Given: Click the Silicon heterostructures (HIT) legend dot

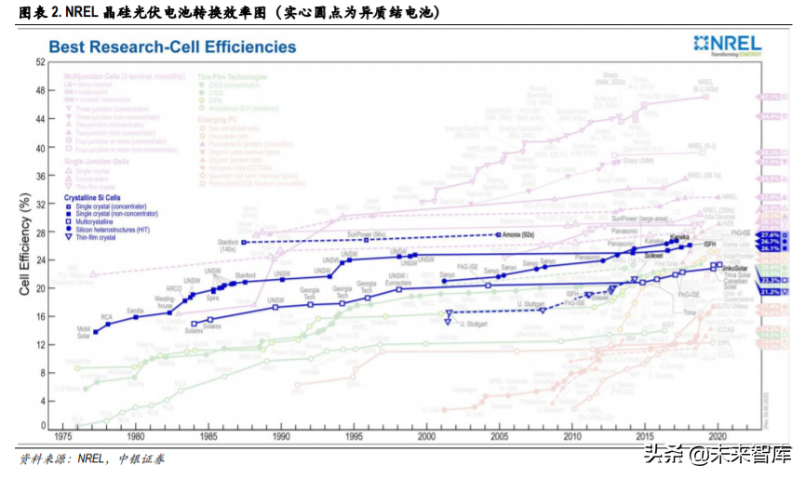Looking at the screenshot, I should (68, 230).
